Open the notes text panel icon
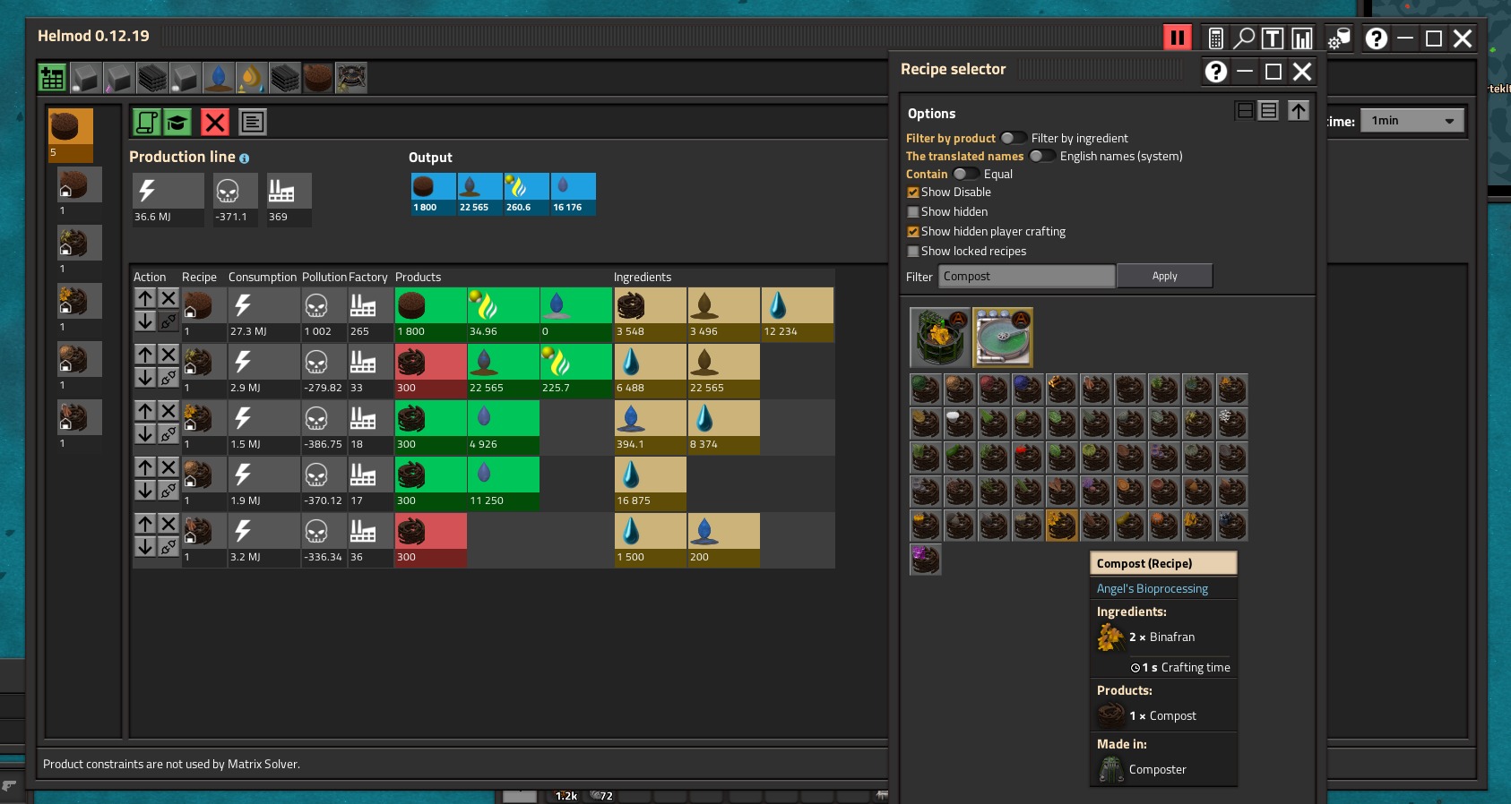 tap(253, 122)
